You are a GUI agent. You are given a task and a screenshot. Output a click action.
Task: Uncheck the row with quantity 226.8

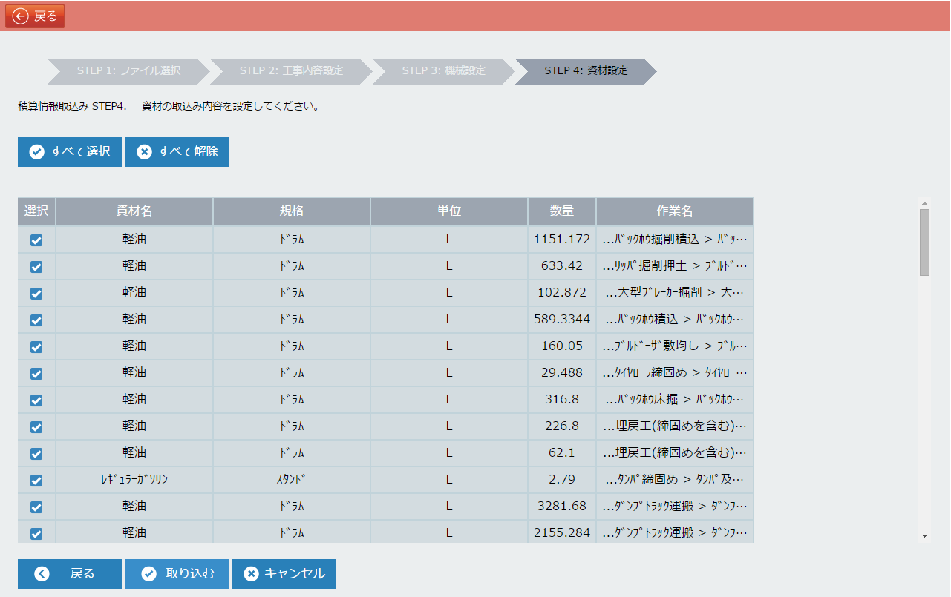tap(36, 427)
